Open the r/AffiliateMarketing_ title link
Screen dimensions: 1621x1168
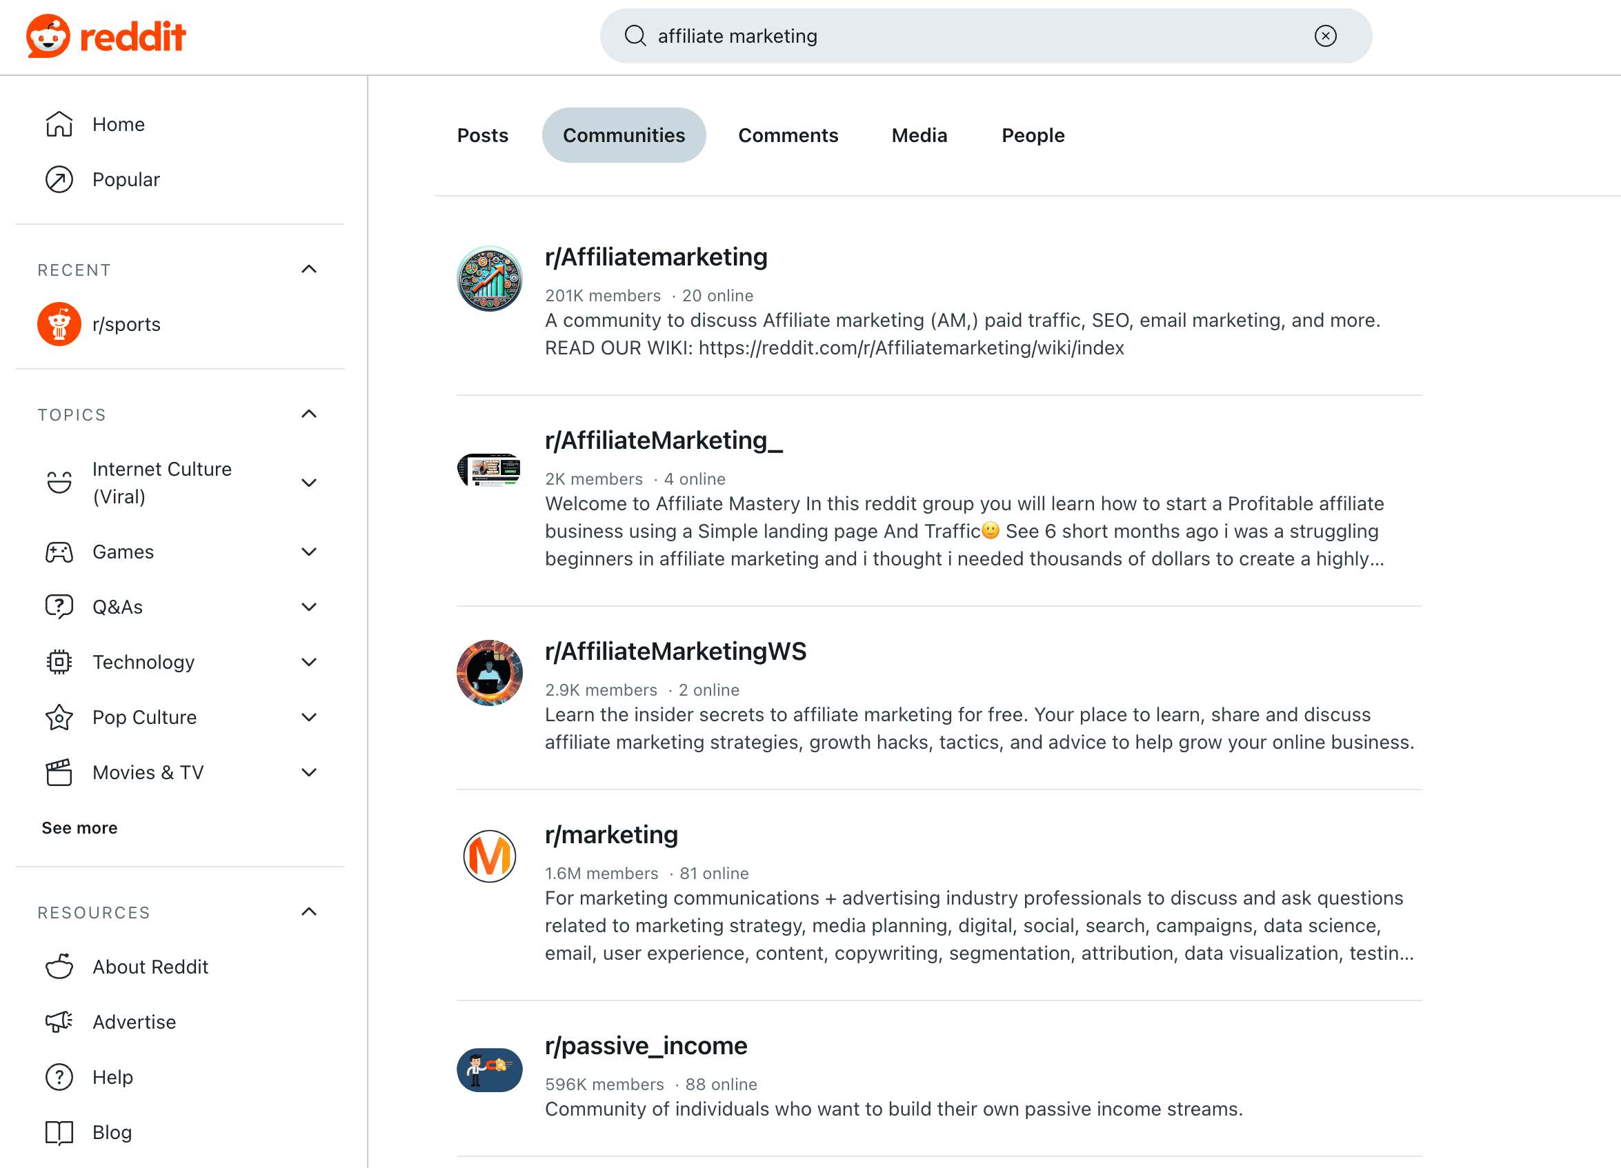tap(664, 440)
